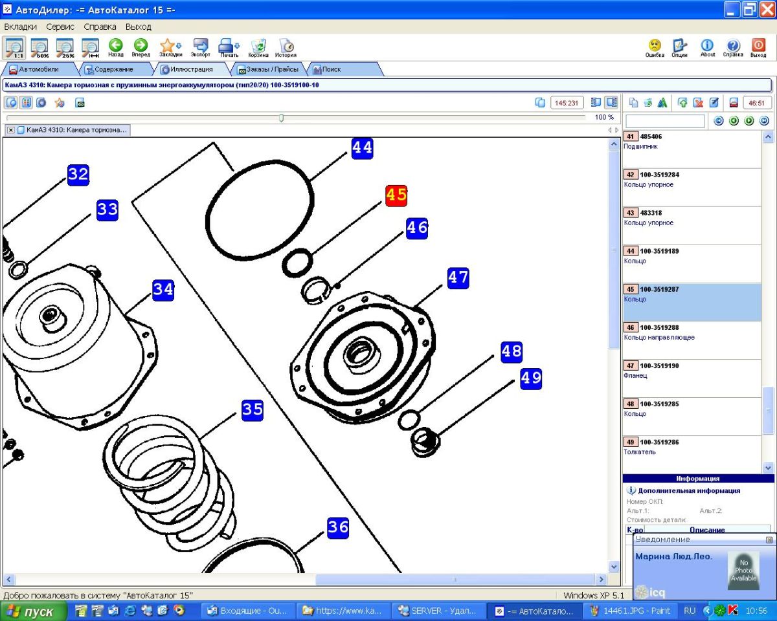The width and height of the screenshot is (777, 621).
Task: Open the Сервис menu
Action: coord(60,27)
